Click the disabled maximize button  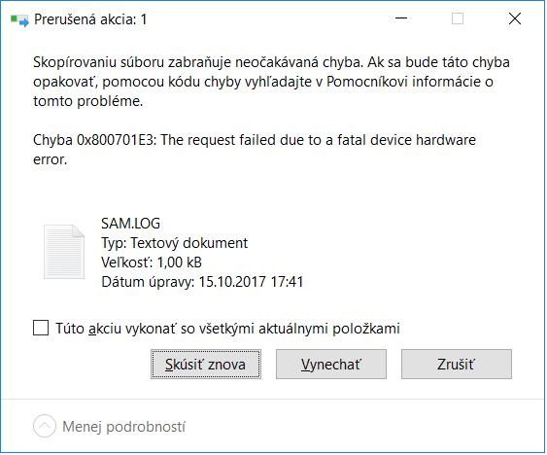[x=458, y=18]
